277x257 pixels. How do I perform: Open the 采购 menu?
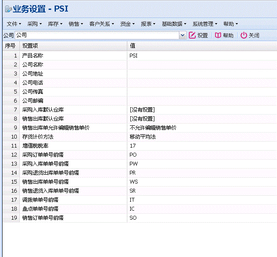[34, 24]
